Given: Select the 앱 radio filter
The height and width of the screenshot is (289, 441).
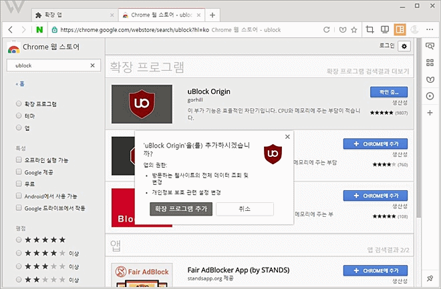Looking at the screenshot, I should coord(19,127).
